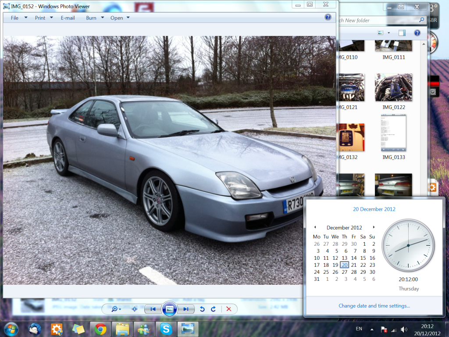The image size is (449, 337).
Task: Switch to Photo Viewer taskbar button
Action: point(188,329)
